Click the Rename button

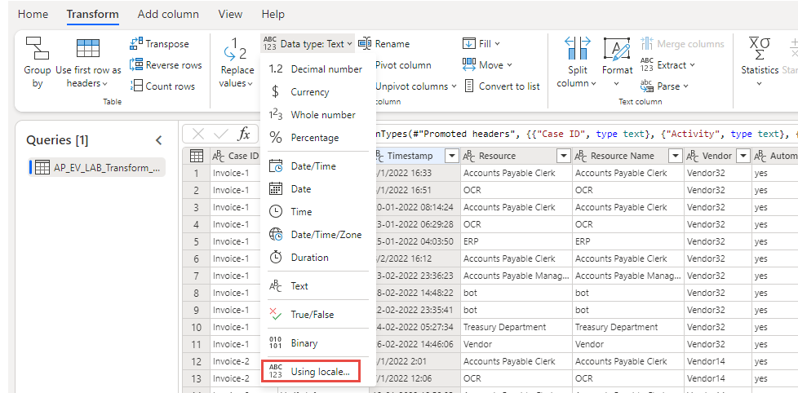coord(384,44)
